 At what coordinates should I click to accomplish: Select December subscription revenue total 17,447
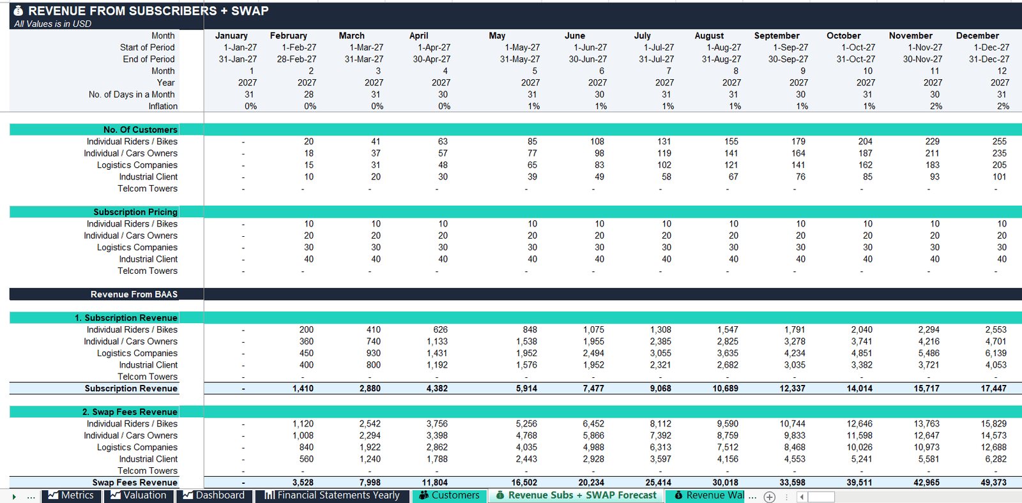(993, 389)
